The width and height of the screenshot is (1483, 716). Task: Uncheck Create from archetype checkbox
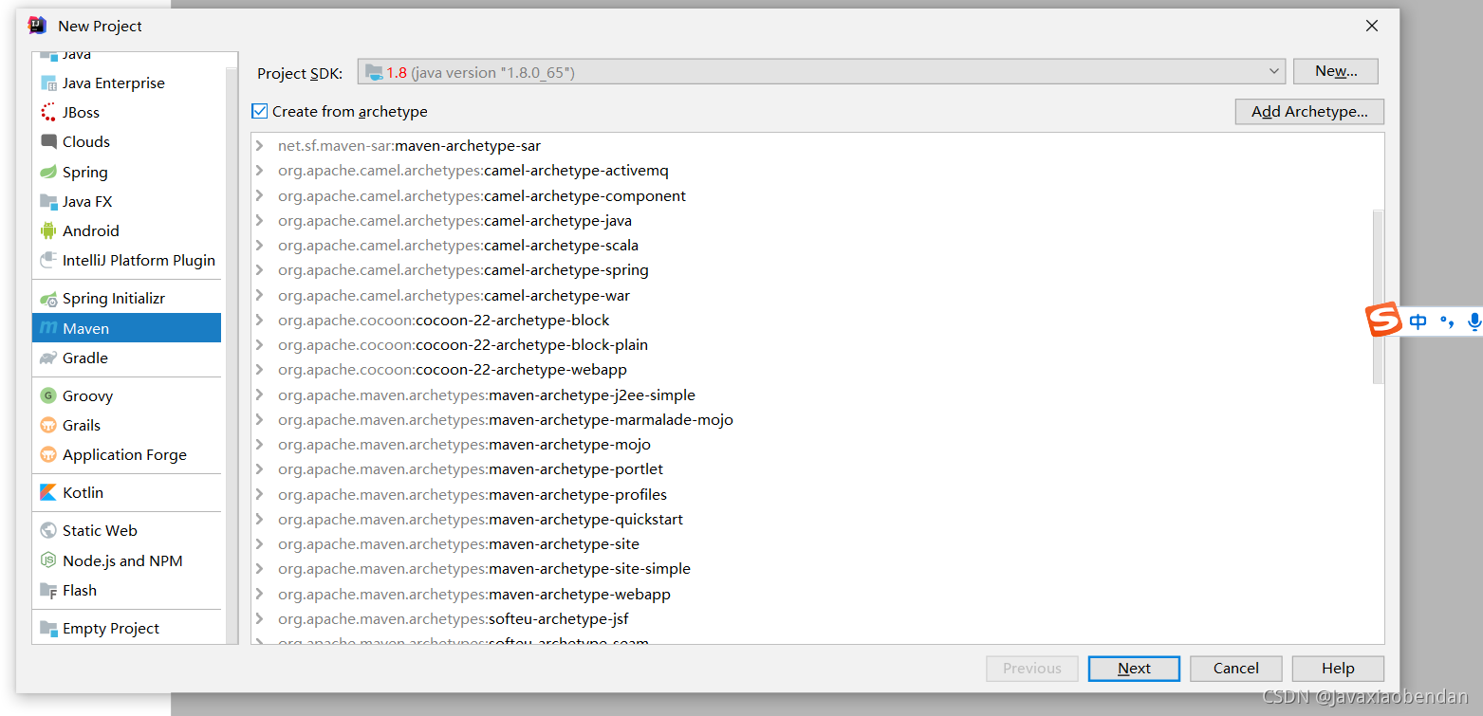pos(260,112)
